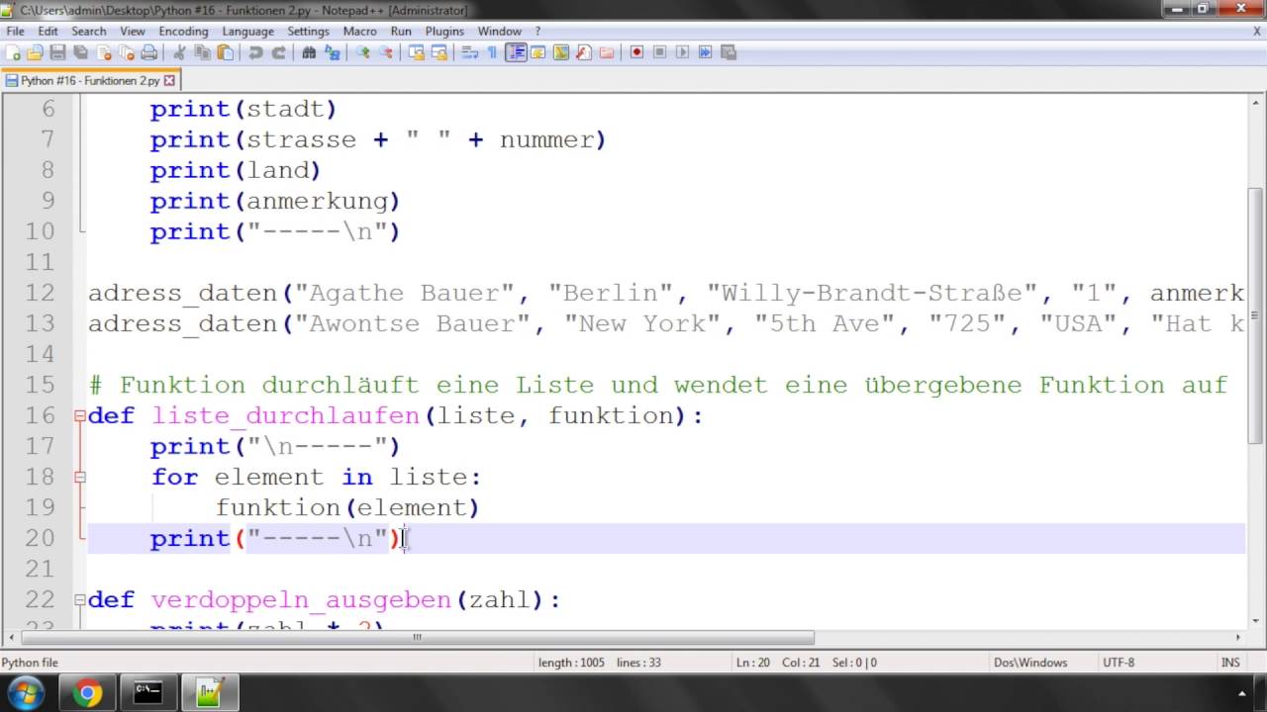
Task: Create a new file with the New icon
Action: 14,52
